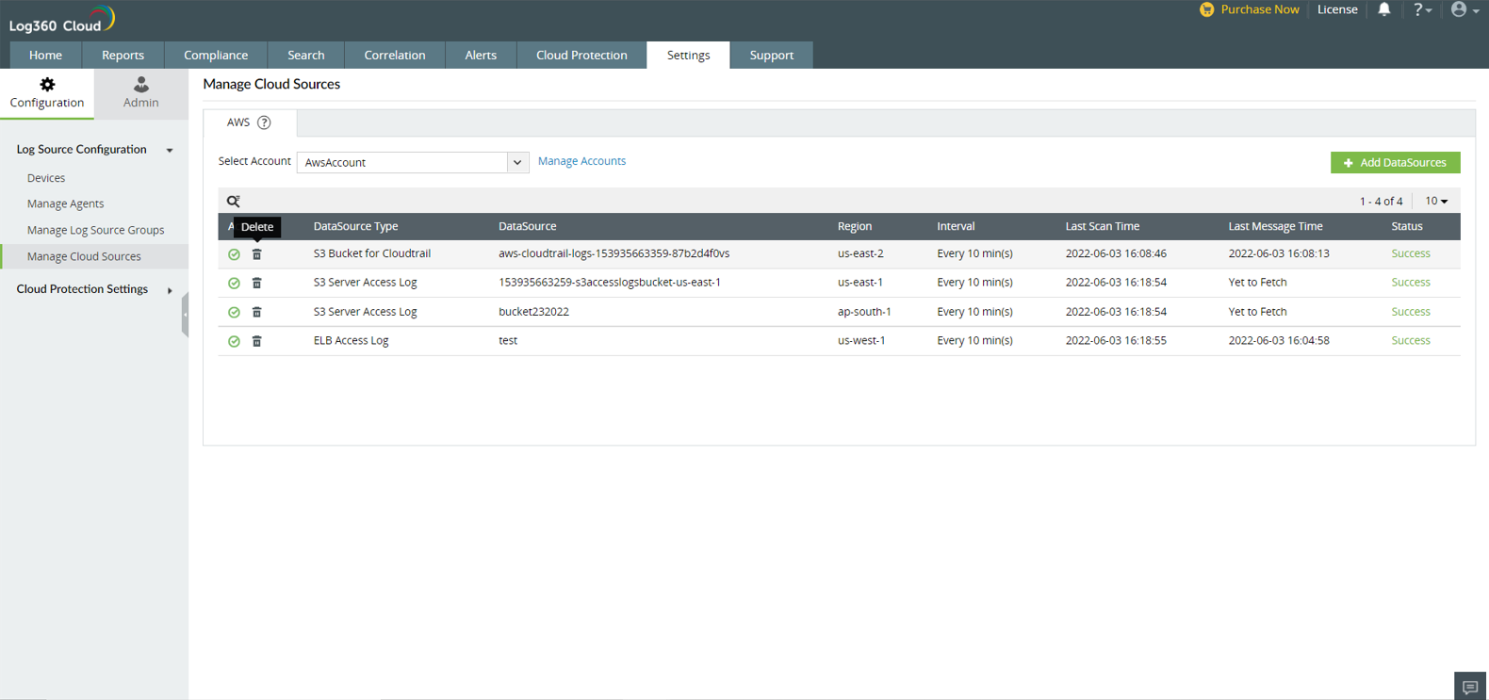Viewport: 1489px width, 700px height.
Task: Open the notifications bell
Action: [x=1383, y=9]
